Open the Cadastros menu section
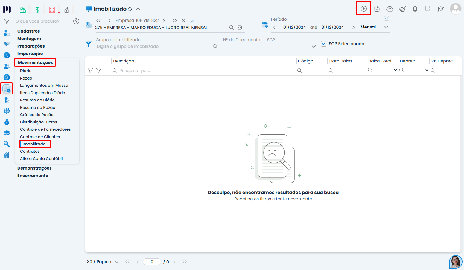Image resolution: width=464 pixels, height=270 pixels. tap(28, 31)
